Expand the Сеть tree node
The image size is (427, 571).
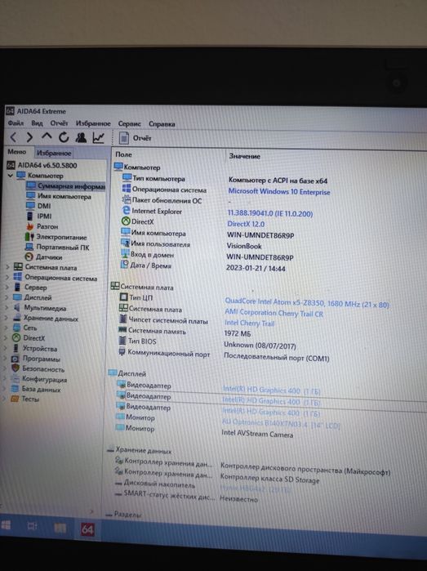point(6,328)
